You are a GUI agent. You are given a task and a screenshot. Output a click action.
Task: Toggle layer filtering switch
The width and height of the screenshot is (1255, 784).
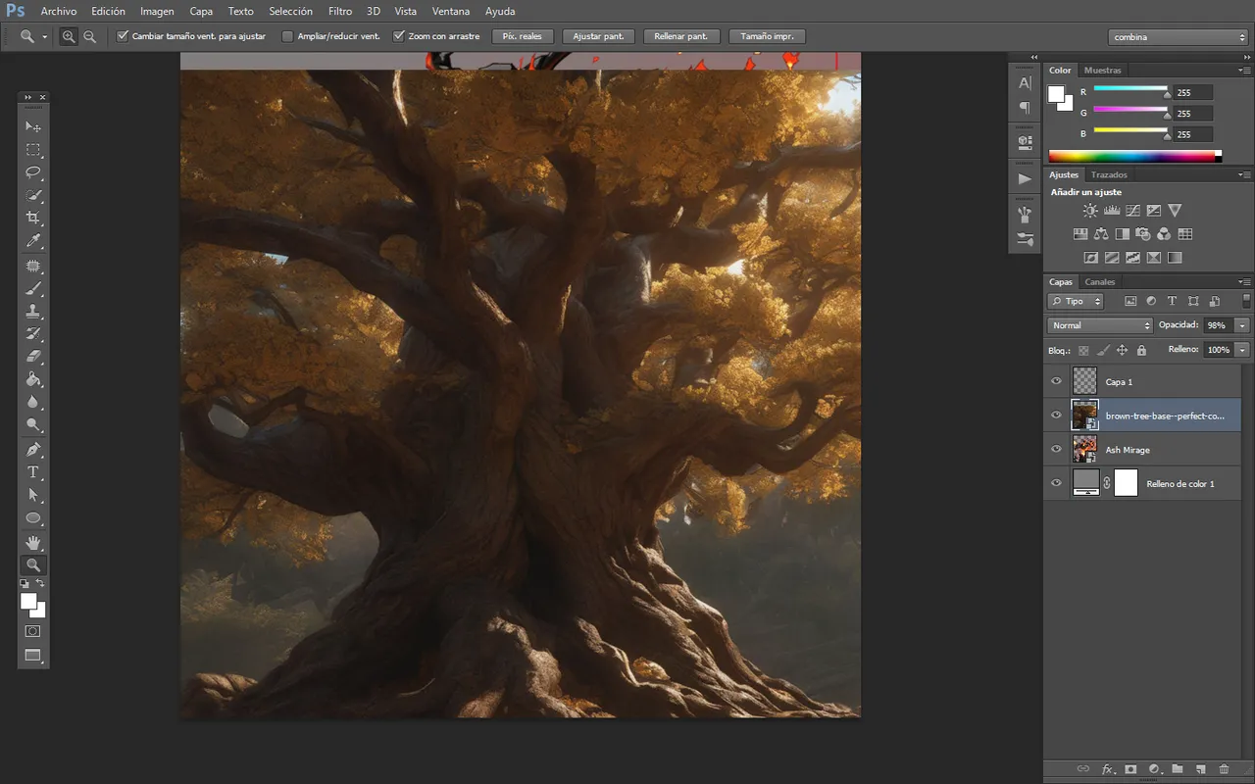click(1246, 301)
